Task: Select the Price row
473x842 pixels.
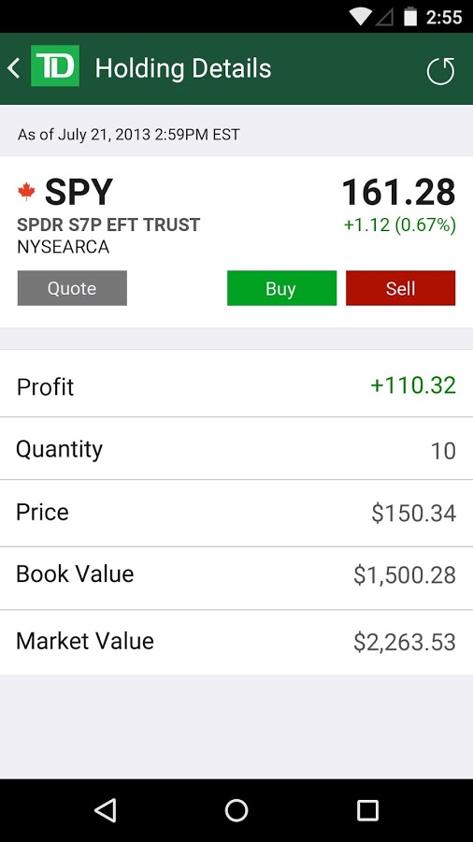Action: 236,513
